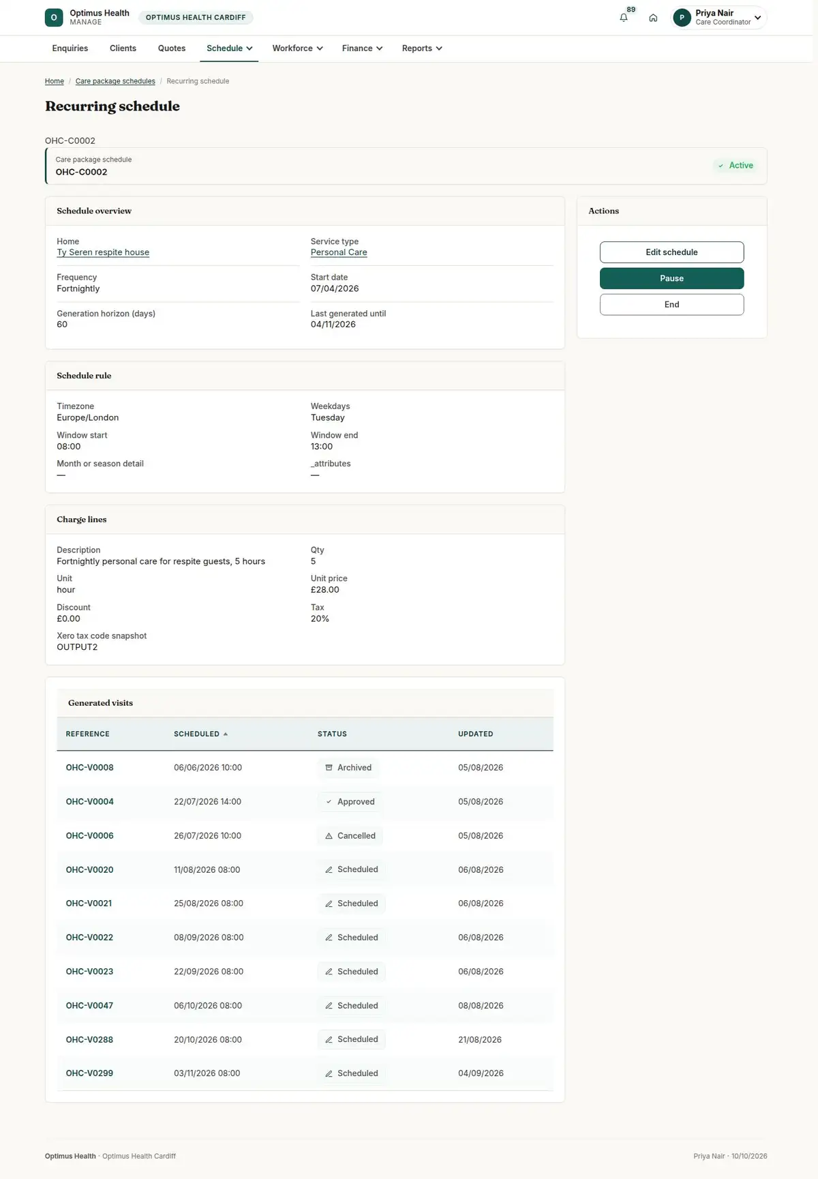Open visit OHC-V0020
This screenshot has width=818, height=1179.
tap(89, 870)
